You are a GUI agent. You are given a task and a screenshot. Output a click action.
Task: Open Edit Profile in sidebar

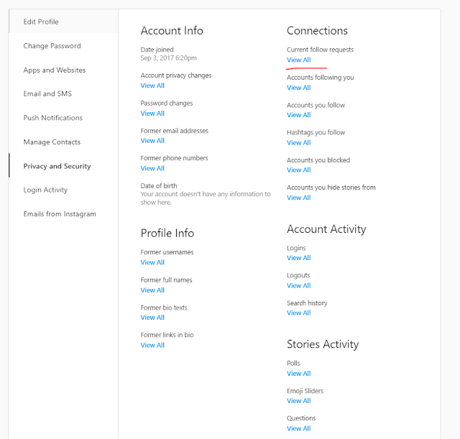[x=40, y=22]
